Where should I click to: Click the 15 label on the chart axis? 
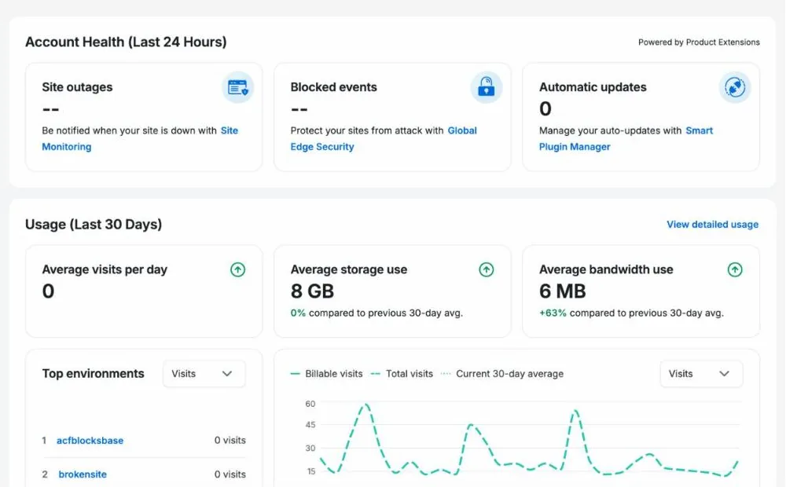(310, 471)
